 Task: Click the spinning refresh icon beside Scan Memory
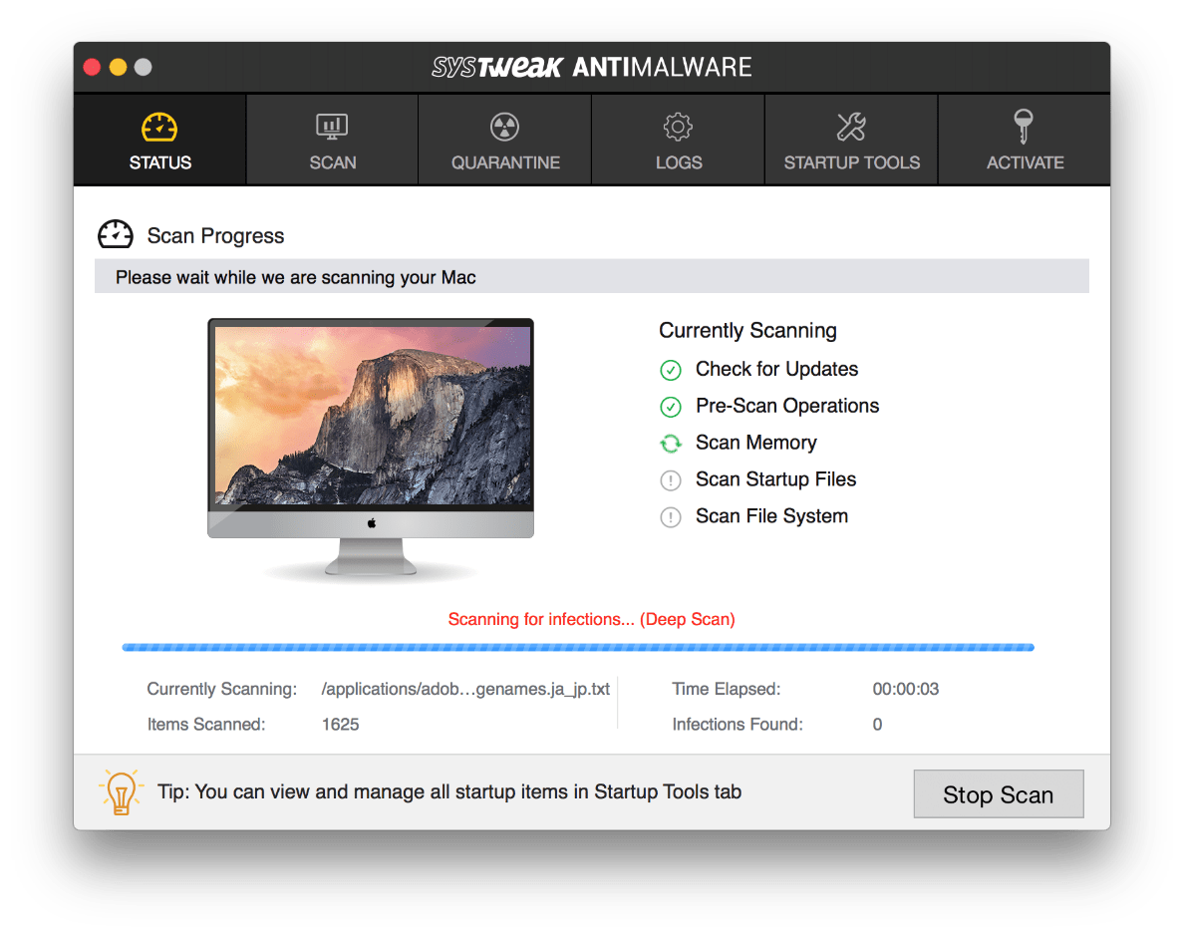click(x=671, y=444)
